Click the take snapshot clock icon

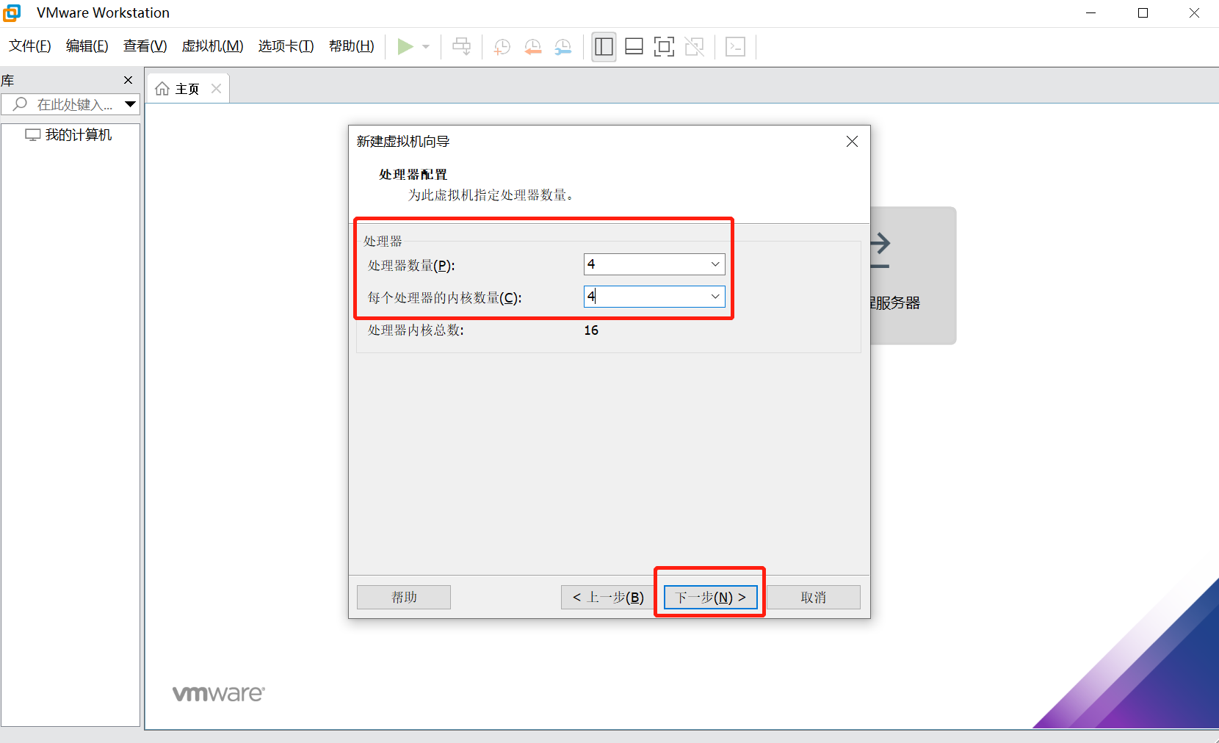coord(502,47)
